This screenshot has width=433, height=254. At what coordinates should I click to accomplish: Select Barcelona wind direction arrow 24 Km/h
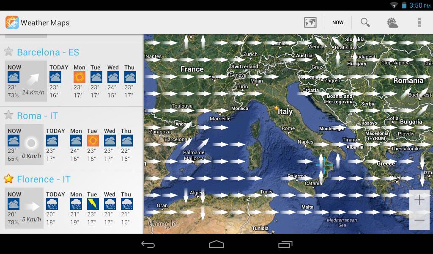[x=33, y=79]
